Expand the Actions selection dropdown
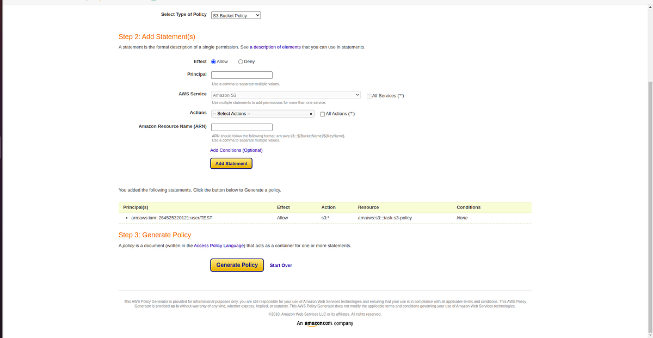This screenshot has height=338, width=653. pos(262,113)
